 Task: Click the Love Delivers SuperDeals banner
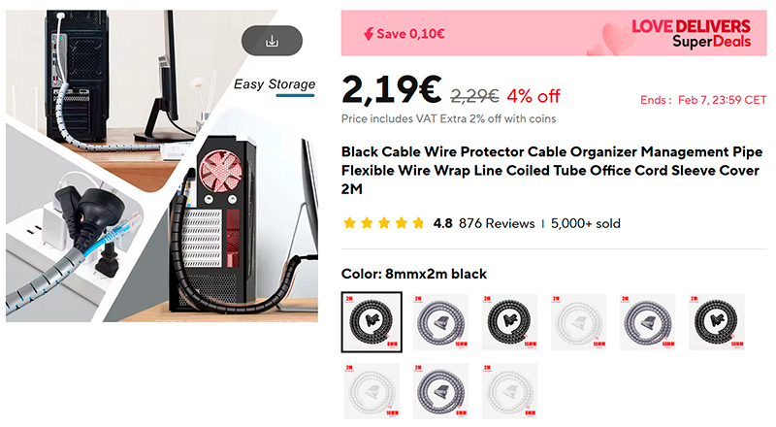point(691,34)
